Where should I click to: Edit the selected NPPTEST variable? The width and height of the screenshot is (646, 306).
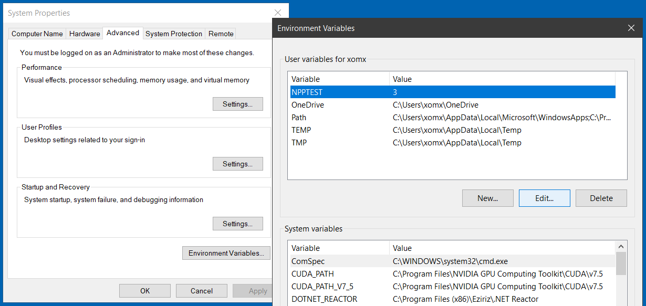544,198
